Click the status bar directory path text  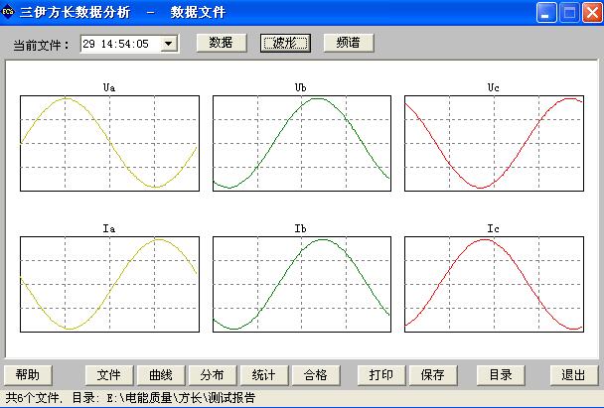[x=164, y=398]
